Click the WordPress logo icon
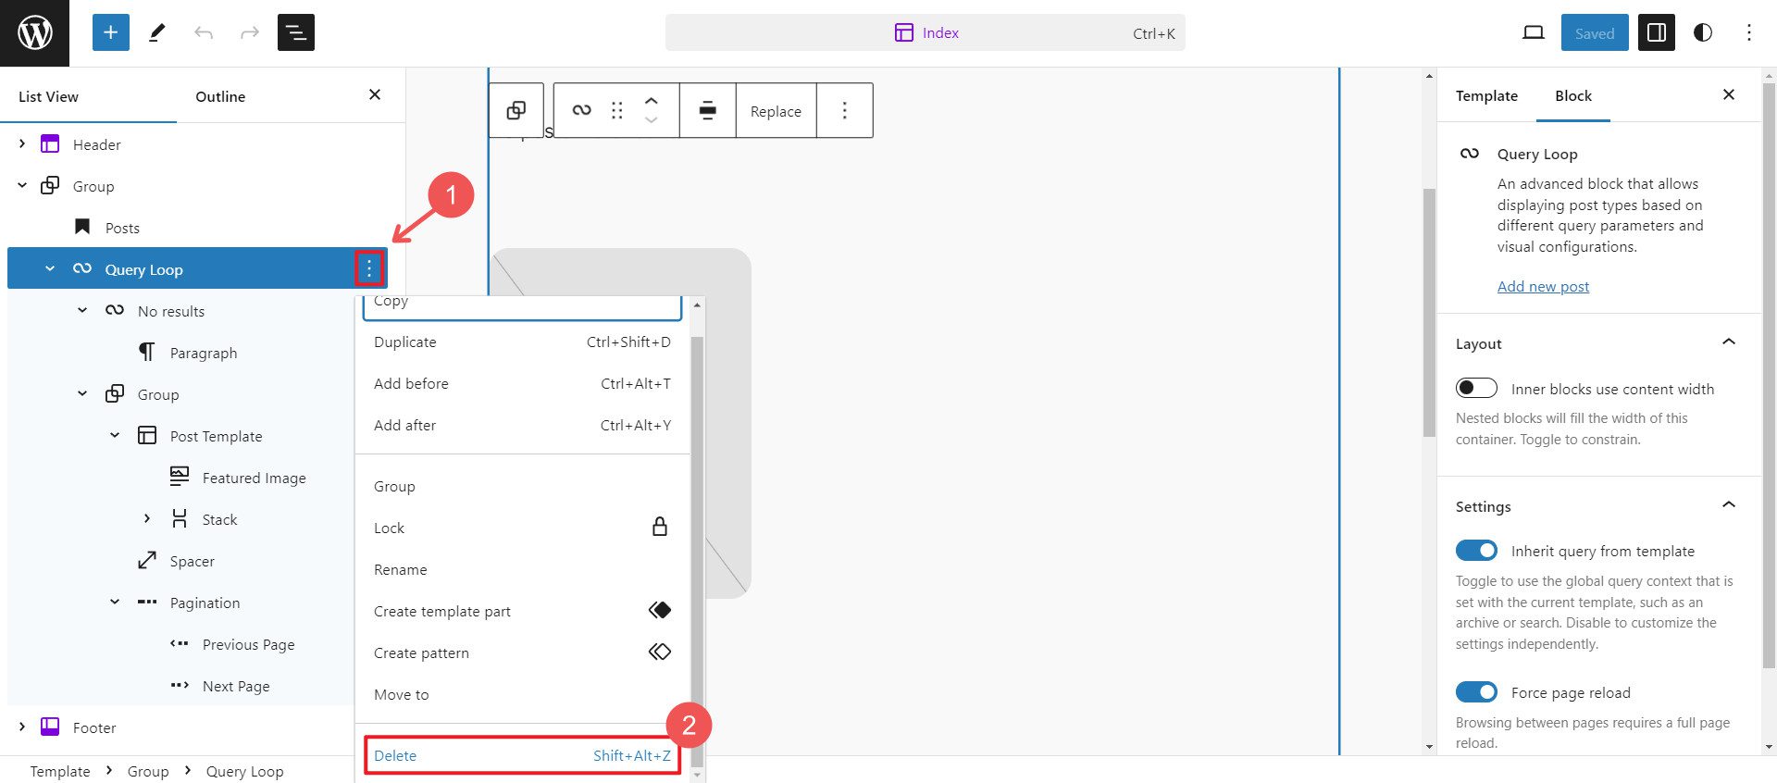Screen dimensions: 1777x783 pos(35,33)
